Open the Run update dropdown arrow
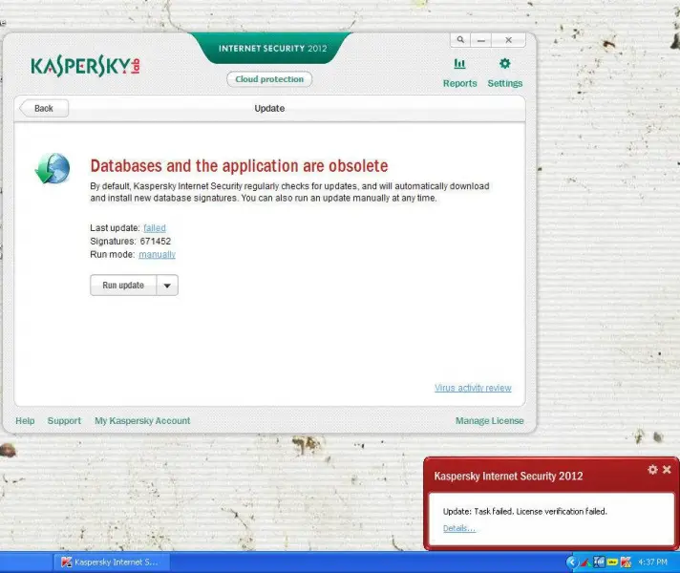This screenshot has height=573, width=680. click(x=166, y=286)
